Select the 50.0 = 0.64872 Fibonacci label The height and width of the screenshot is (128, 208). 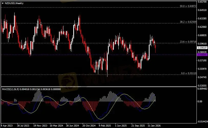coord(188,6)
